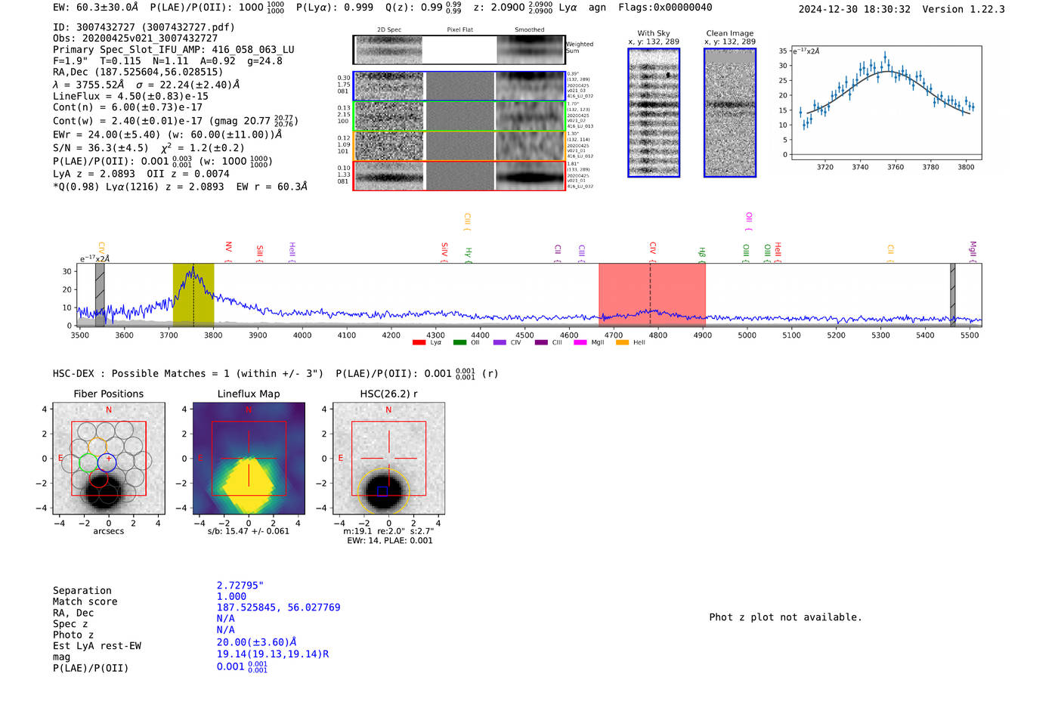The image size is (1058, 720).
Task: Open the Lineflux Map image
Action: 249,459
